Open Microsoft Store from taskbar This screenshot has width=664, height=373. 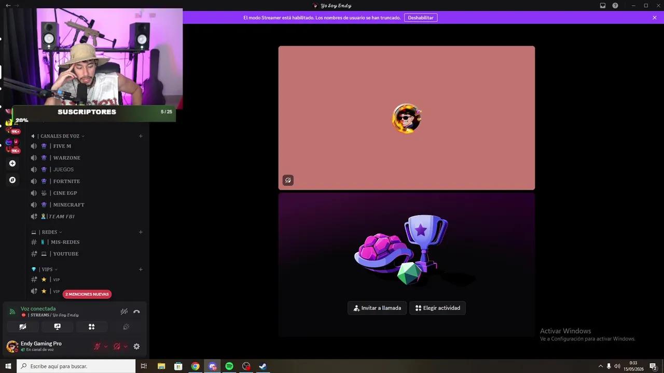[x=178, y=366]
